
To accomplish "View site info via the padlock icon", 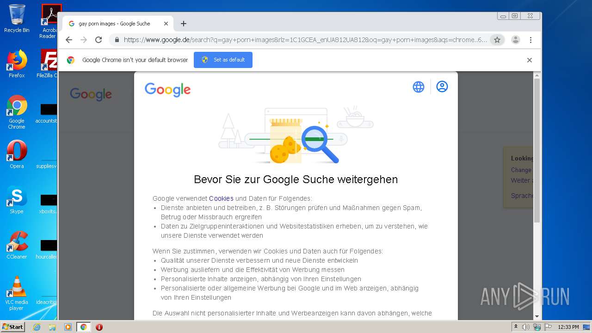I will tap(117, 40).
